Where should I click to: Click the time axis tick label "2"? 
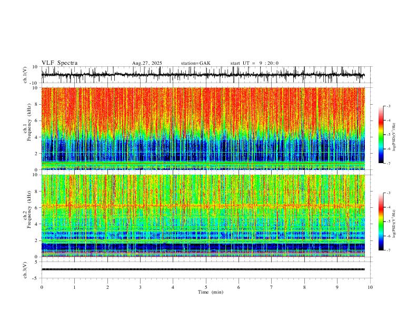107,287
